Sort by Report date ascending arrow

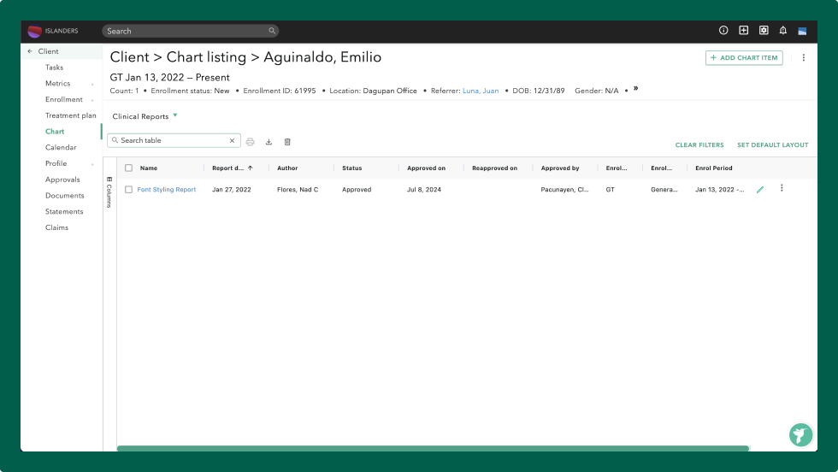(x=250, y=168)
